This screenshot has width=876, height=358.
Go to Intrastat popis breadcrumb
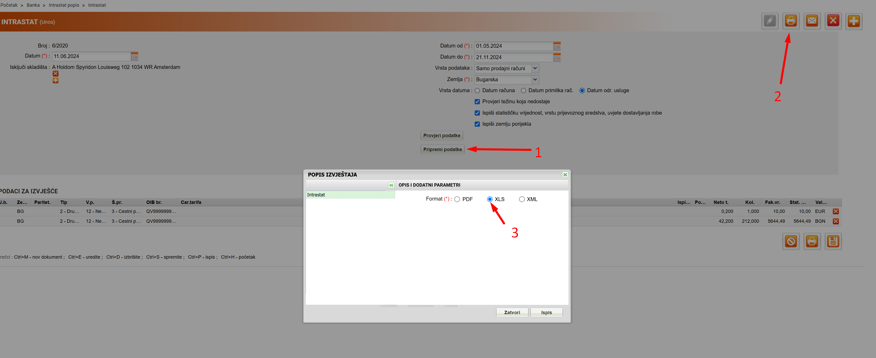(x=64, y=5)
